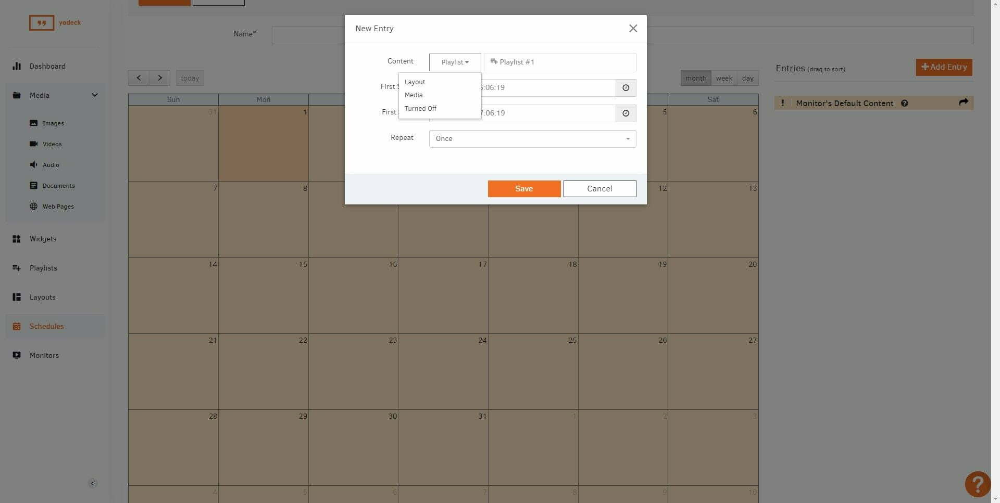The height and width of the screenshot is (503, 1000).
Task: Switch calendar to week view
Action: tap(724, 78)
